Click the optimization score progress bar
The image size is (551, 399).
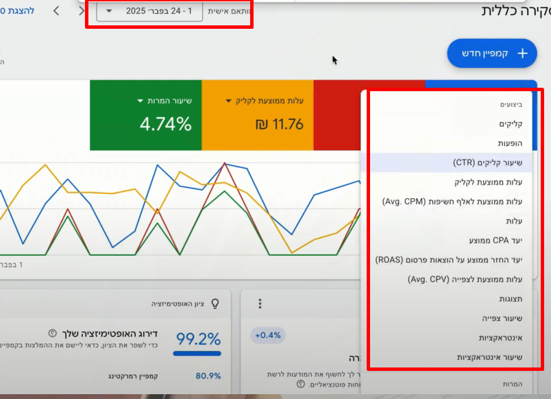(x=197, y=353)
